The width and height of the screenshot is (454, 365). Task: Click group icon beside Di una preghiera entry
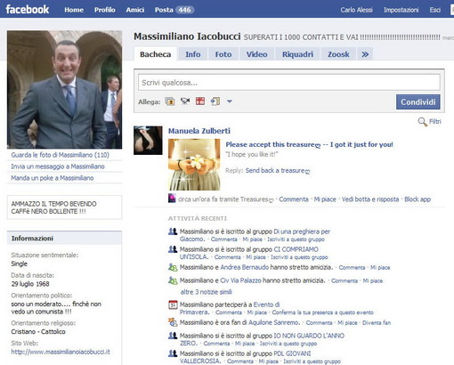173,231
